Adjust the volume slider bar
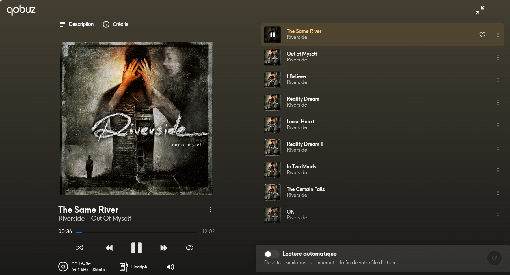 [194, 267]
